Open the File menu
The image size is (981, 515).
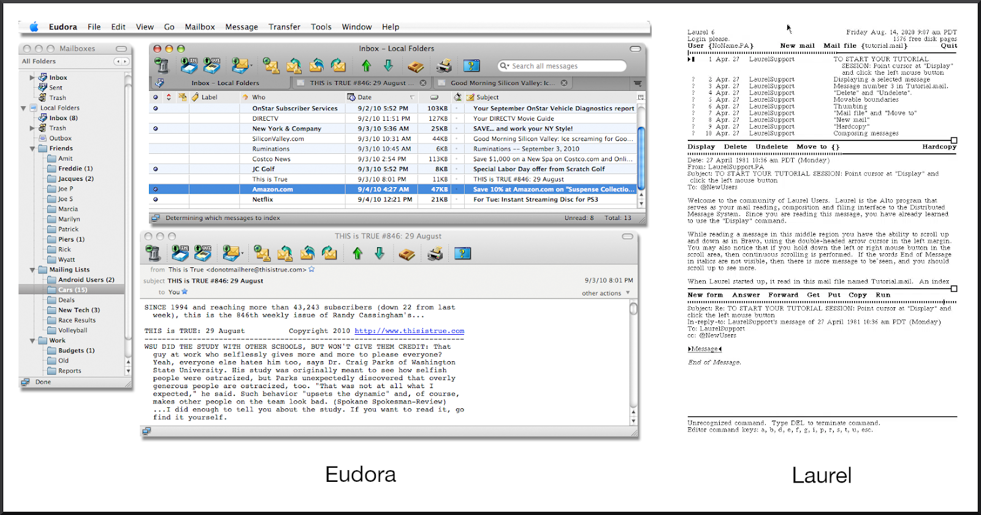tap(94, 27)
